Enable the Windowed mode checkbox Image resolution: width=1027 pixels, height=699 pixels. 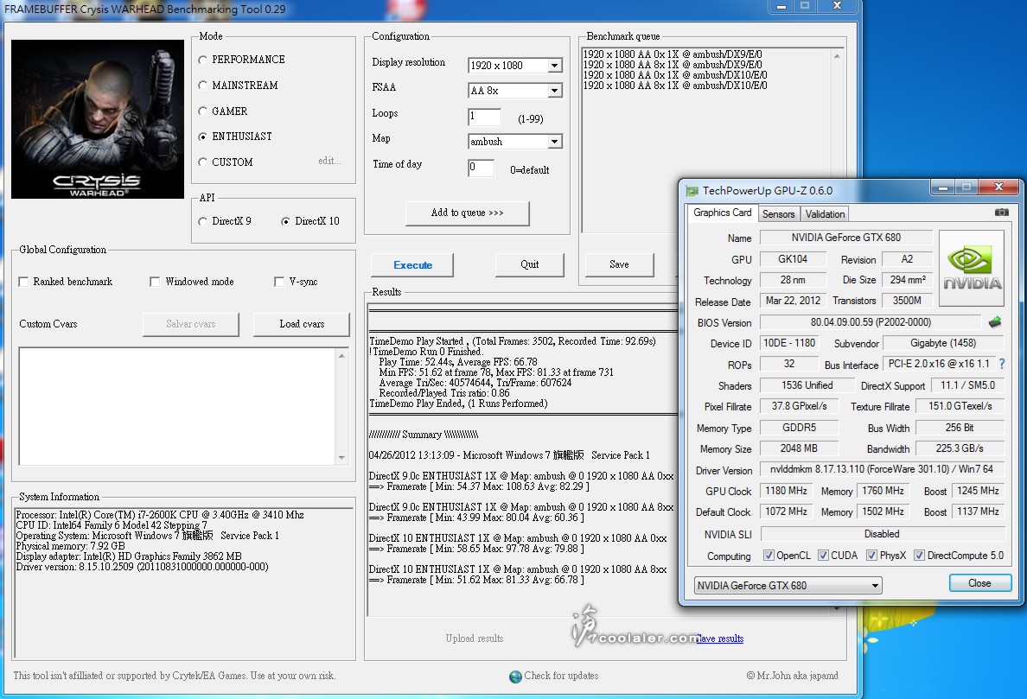tap(156, 282)
